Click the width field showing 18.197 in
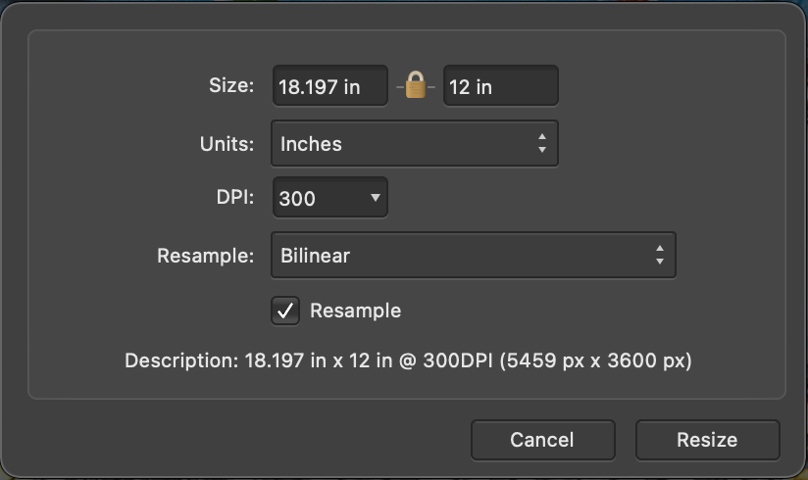 coord(330,86)
